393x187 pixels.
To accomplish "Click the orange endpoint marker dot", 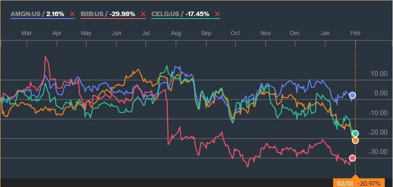I will coord(355,141).
